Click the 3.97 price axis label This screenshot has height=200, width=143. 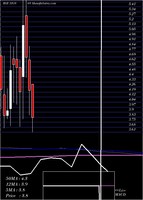click(132, 105)
